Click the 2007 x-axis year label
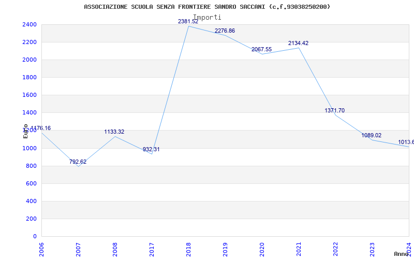Image resolution: width=414 pixels, height=259 pixels. [78, 249]
